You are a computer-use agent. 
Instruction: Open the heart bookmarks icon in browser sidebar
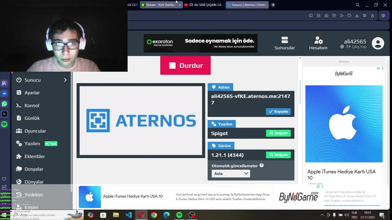click(4, 179)
